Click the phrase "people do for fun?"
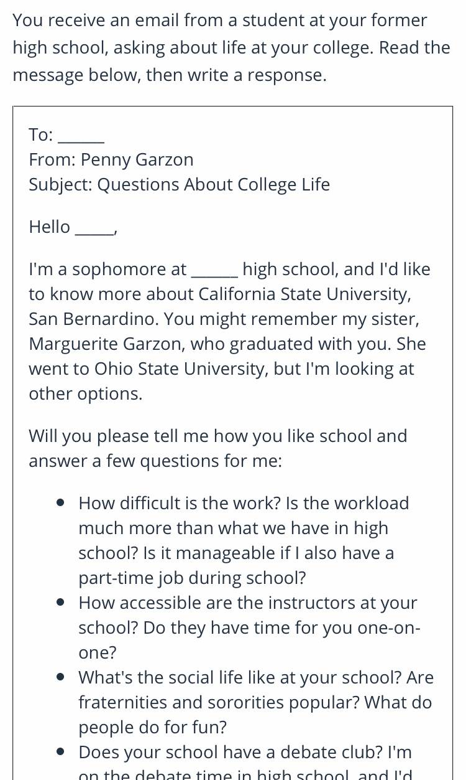 (153, 727)
